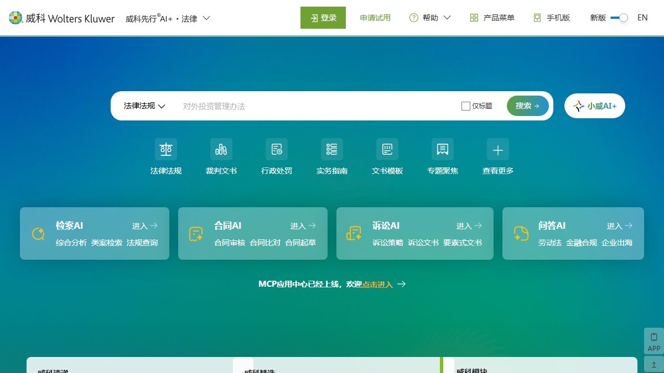Click the 登录 button
This screenshot has width=664, height=373.
click(323, 18)
